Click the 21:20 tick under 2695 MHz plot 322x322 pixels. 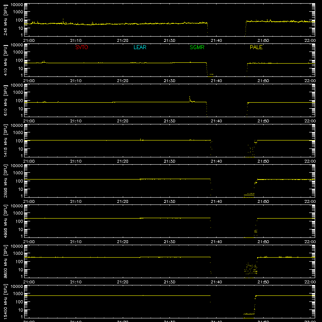click(x=123, y=202)
